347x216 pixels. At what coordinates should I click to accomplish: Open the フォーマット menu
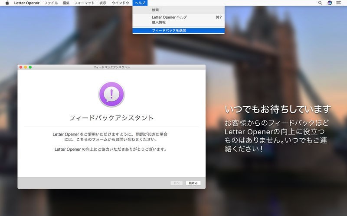tap(84, 3)
